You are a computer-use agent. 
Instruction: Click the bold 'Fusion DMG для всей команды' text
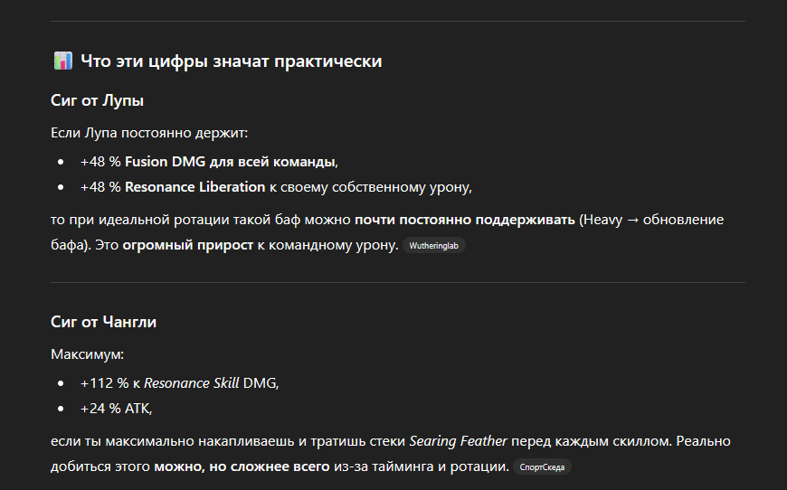(x=230, y=162)
